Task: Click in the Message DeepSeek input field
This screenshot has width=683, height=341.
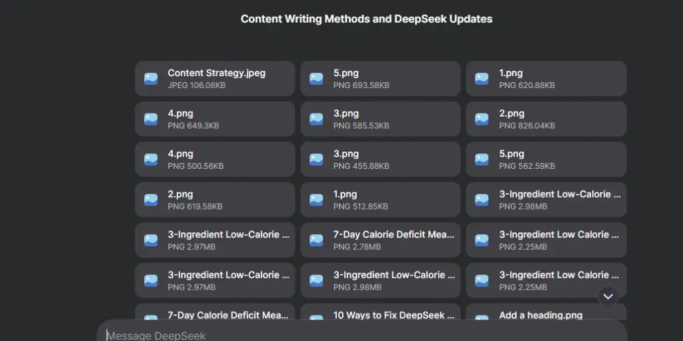Action: pyautogui.click(x=362, y=335)
